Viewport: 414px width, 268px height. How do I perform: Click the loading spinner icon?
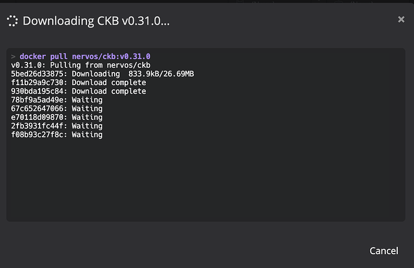point(12,21)
